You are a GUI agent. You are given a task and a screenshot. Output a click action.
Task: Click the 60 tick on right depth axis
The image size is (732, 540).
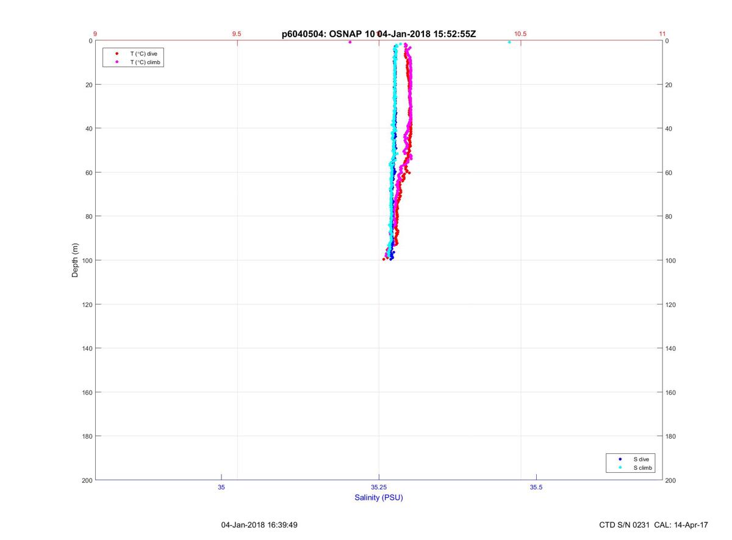pos(669,173)
